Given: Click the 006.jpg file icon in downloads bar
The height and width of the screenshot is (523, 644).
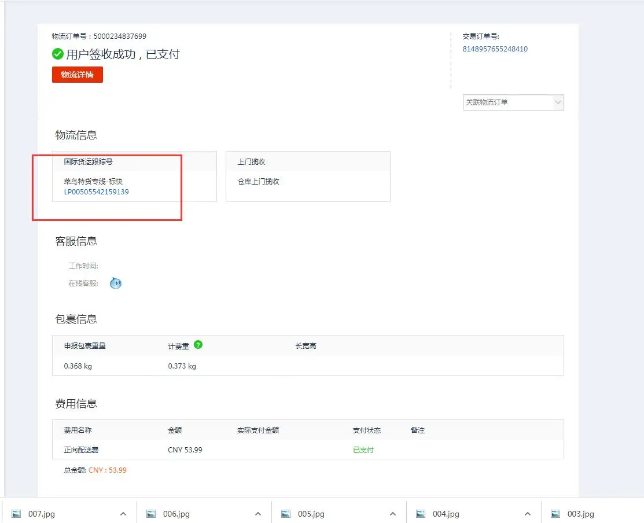Looking at the screenshot, I should point(151,514).
